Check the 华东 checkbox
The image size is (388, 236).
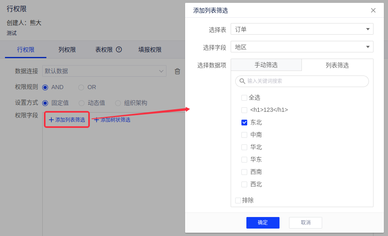coord(244,160)
